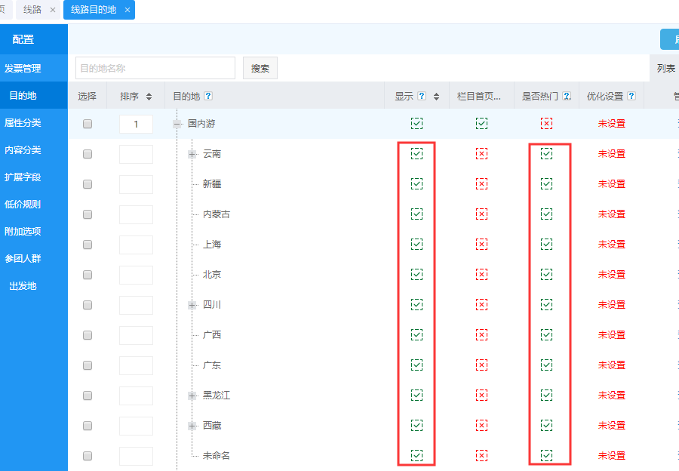Check the selection box for 上海 row
This screenshot has width=679, height=471.
88,245
